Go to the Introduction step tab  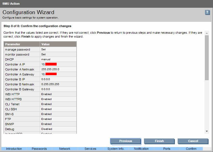click(14, 149)
